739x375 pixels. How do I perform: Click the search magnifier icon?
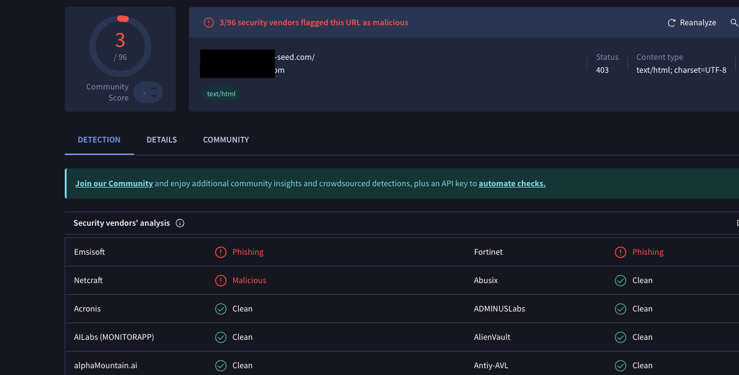(734, 23)
